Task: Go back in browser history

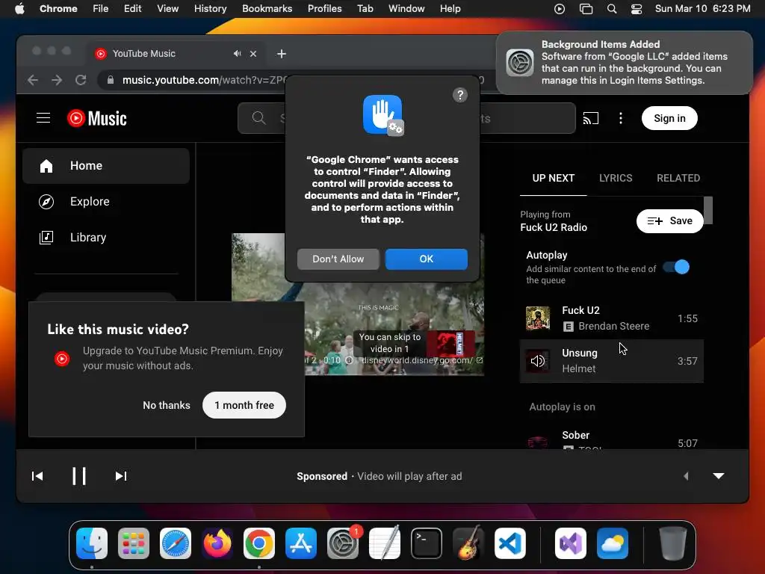Action: (33, 79)
